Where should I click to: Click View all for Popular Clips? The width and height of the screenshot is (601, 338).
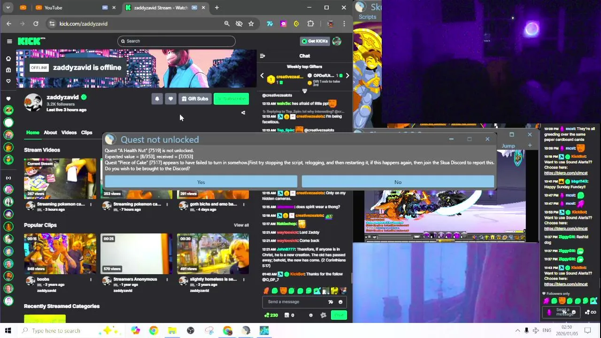tap(241, 225)
